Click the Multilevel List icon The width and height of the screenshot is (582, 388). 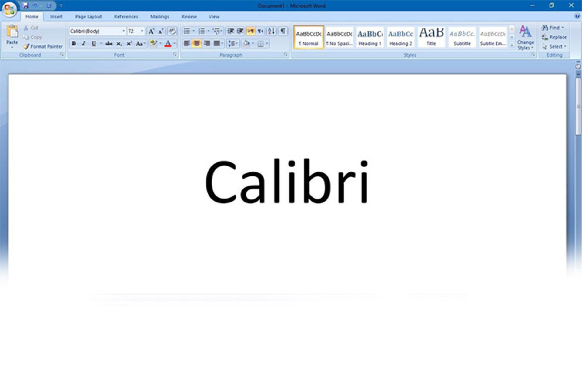click(x=216, y=31)
